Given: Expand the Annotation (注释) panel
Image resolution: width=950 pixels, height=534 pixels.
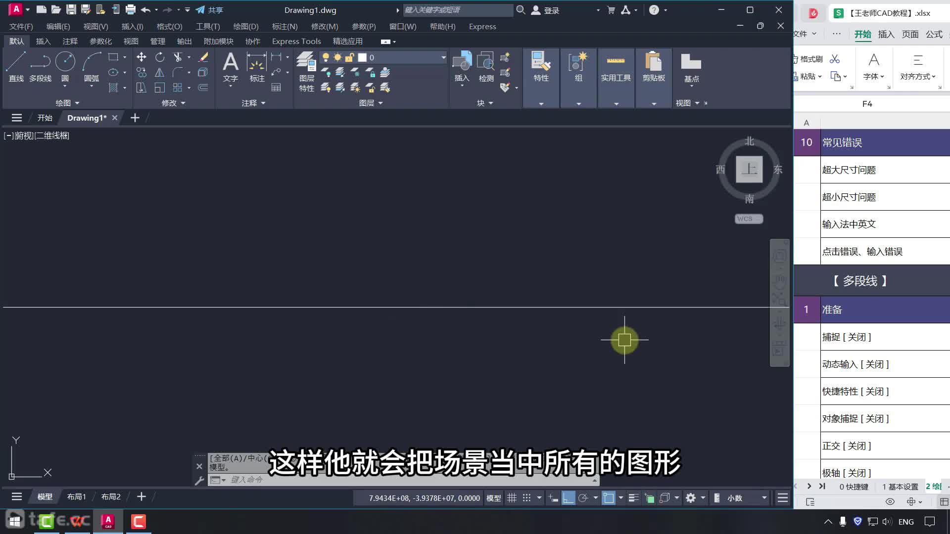Looking at the screenshot, I should [x=254, y=103].
